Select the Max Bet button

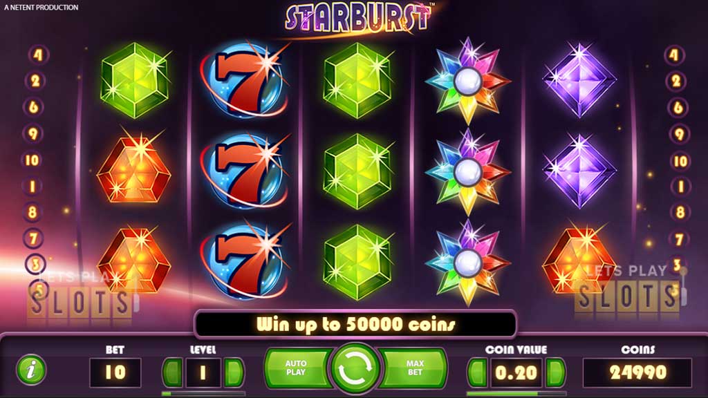point(413,368)
